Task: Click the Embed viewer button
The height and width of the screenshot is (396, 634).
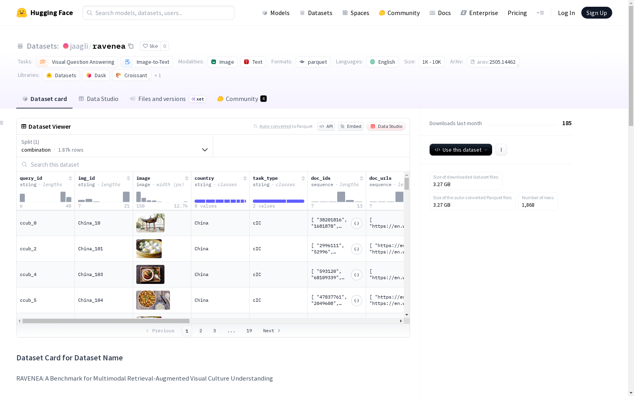Action: 351,126
